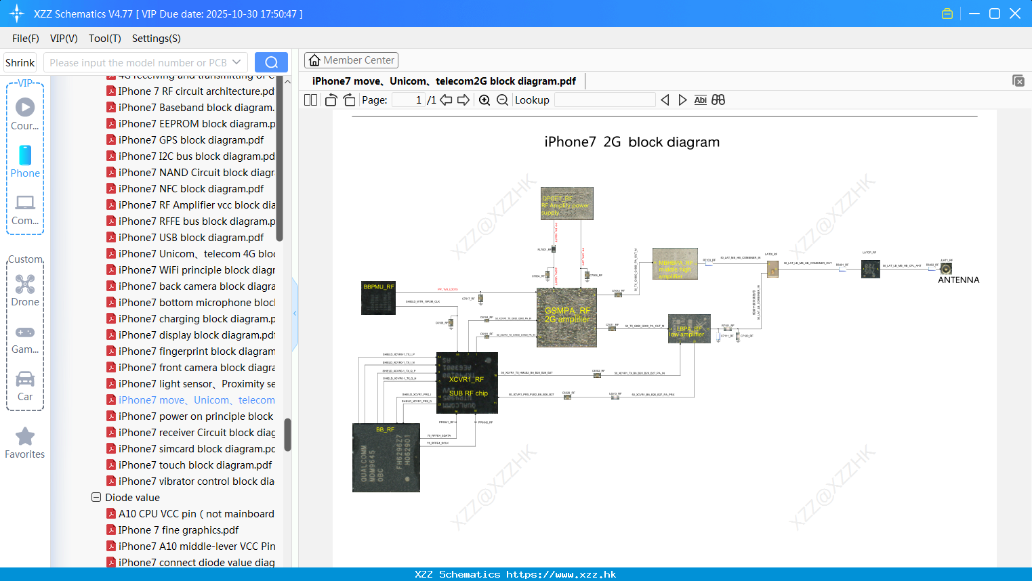Screen dimensions: 1032x581
Task: Open the Member Center home button
Action: pyautogui.click(x=351, y=60)
